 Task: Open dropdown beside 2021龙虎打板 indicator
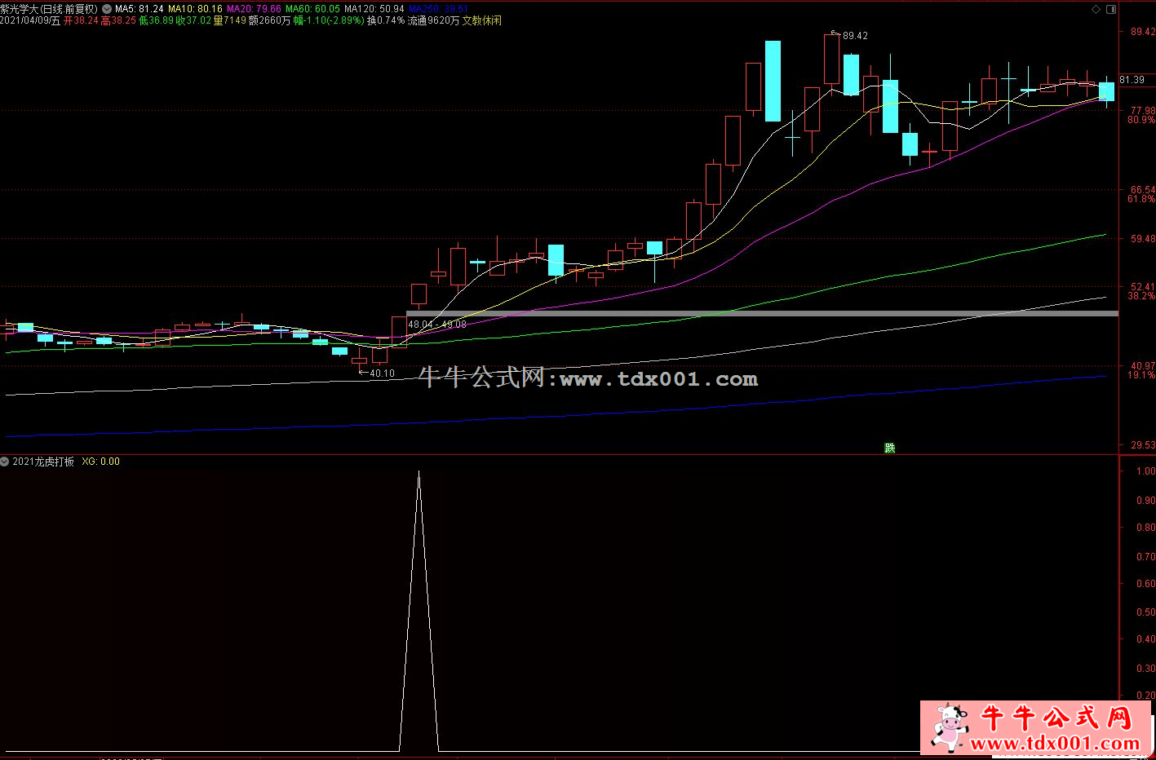(5, 462)
